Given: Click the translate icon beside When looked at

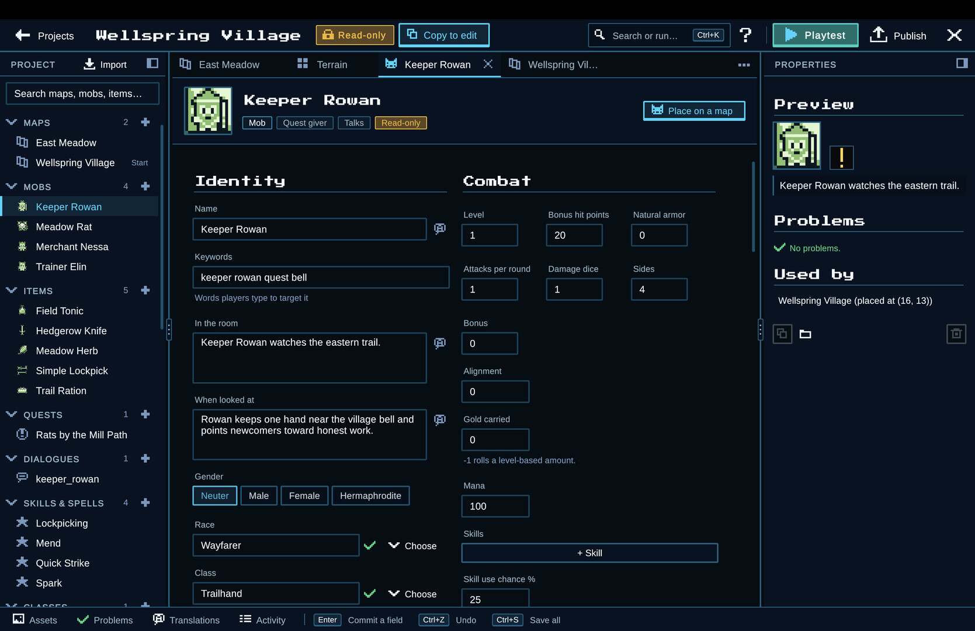Looking at the screenshot, I should (x=440, y=419).
